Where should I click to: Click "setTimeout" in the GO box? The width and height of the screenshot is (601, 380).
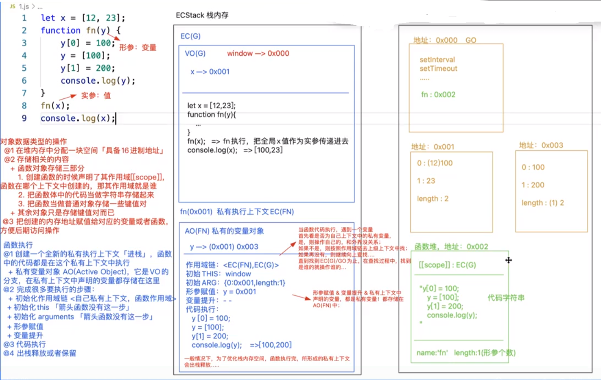438,69
